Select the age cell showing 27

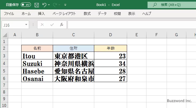coord(110,78)
